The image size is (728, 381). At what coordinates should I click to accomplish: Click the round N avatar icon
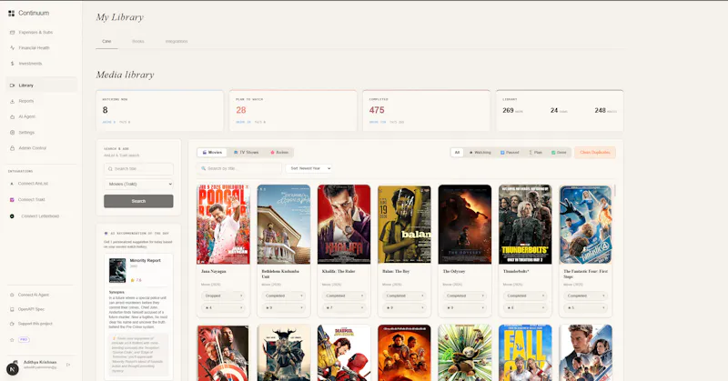13,369
